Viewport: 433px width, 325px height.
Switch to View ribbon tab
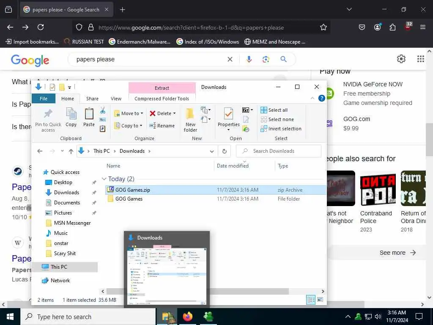coord(116,99)
